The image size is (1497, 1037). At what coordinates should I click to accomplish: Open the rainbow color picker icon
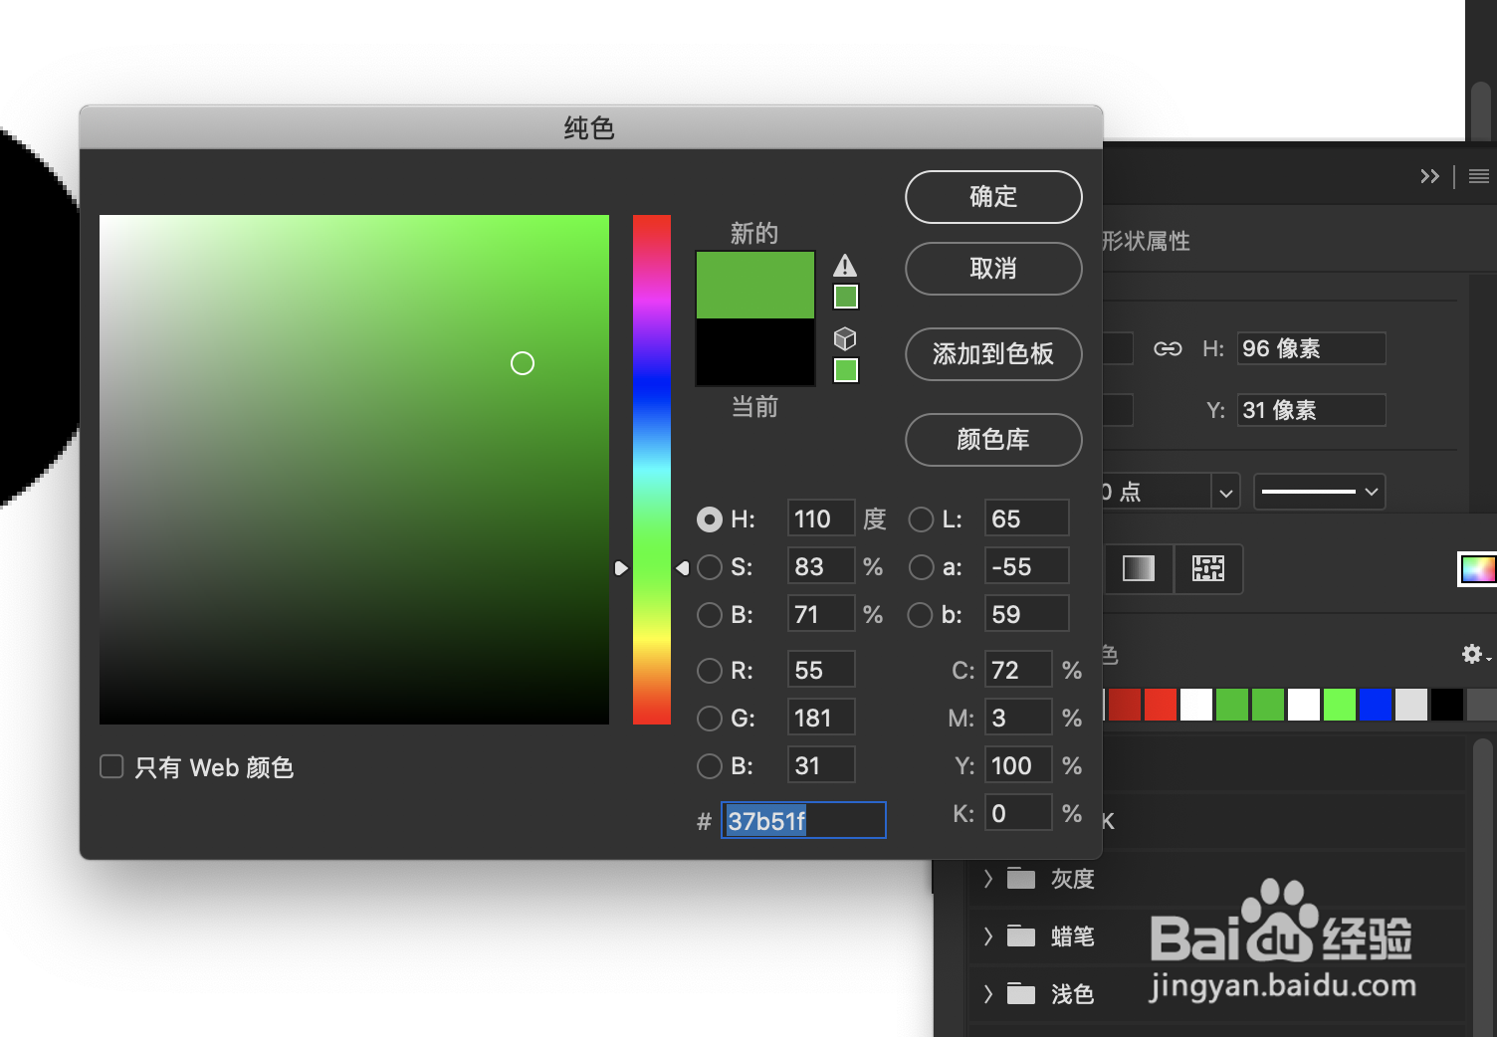click(x=1478, y=568)
